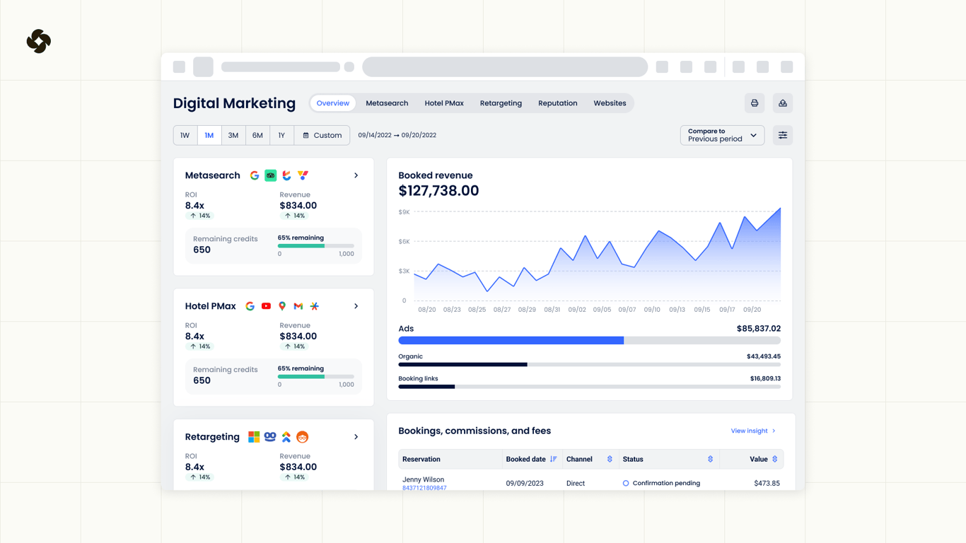966x543 pixels.
Task: Select the Microsoft icon in the Retargeting card
Action: tap(254, 437)
